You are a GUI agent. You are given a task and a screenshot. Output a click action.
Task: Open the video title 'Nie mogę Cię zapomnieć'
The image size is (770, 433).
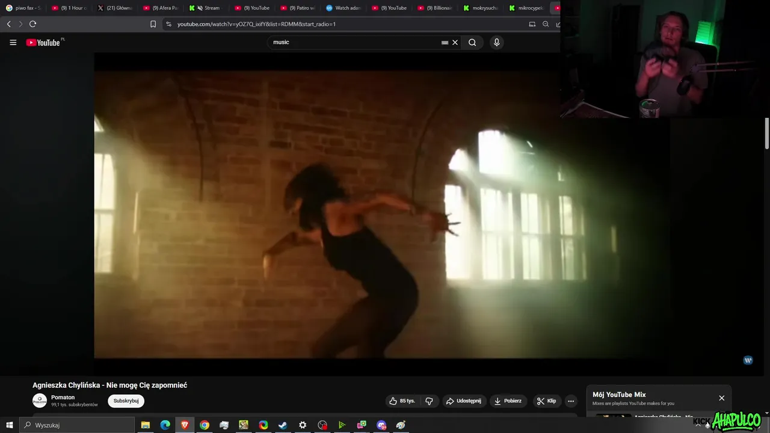pyautogui.click(x=109, y=385)
